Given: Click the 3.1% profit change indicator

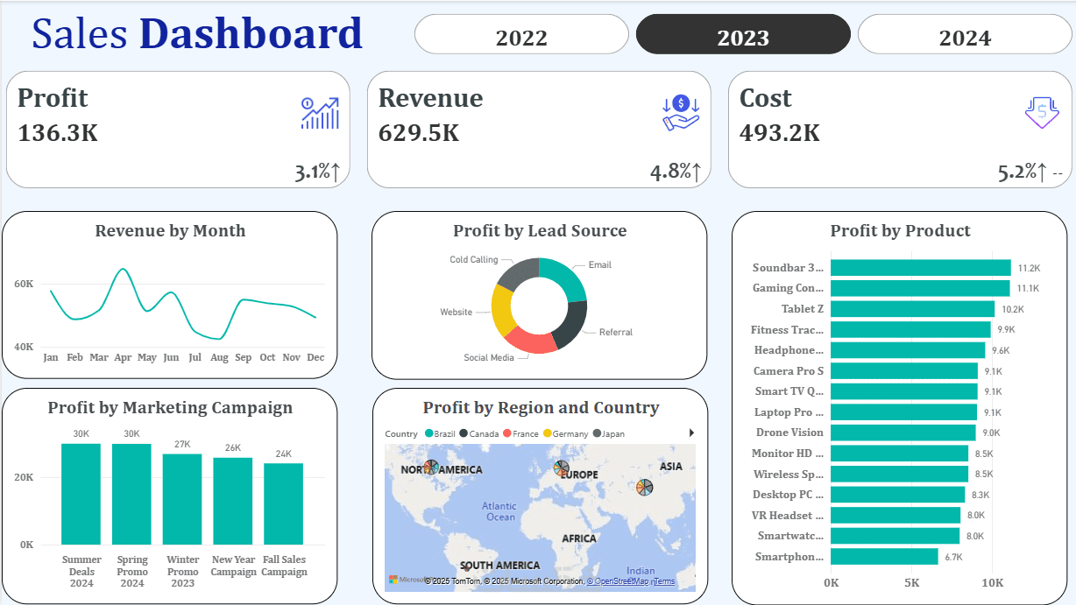Looking at the screenshot, I should coord(317,172).
